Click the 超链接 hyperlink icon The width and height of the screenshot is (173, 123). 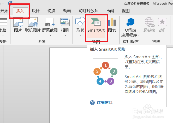click(150, 22)
